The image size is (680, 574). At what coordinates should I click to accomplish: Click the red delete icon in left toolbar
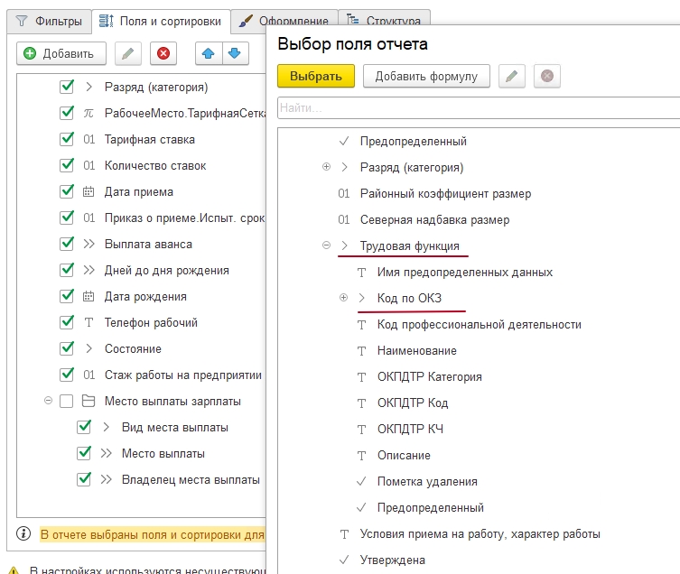163,53
